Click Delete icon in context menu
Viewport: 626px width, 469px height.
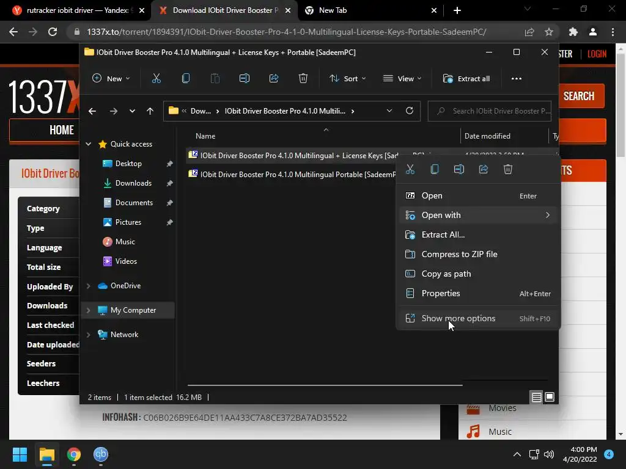[508, 170]
